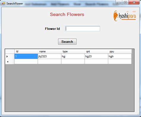Click the name column header
Screen dimensions: 141x117
coord(49,51)
